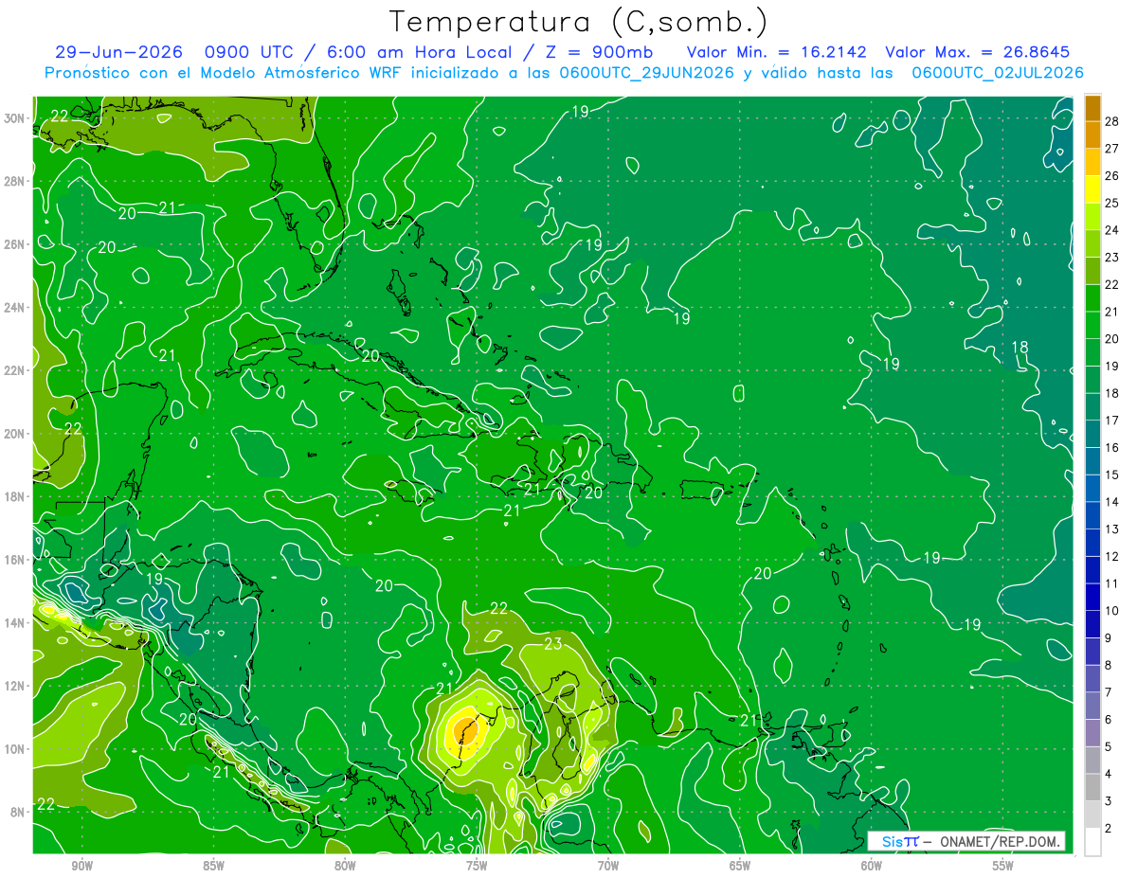Image resolution: width=1137 pixels, height=878 pixels.
Task: Click the "60W" longitude label
Action: point(872,866)
